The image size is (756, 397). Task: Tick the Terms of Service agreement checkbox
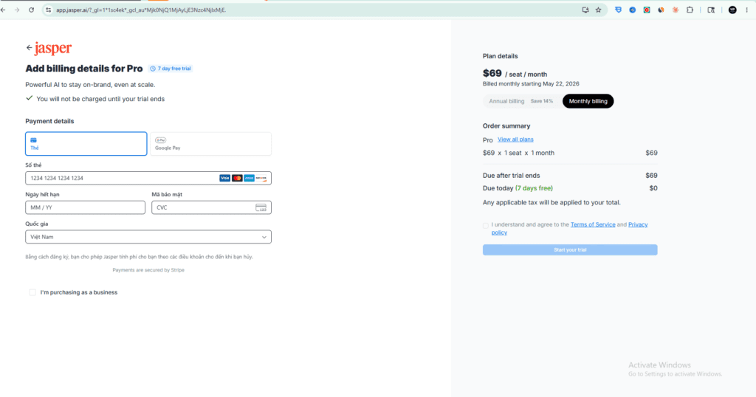486,225
